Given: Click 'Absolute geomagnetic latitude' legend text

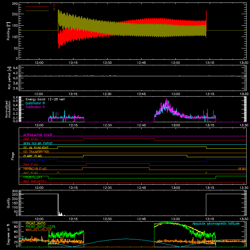Looking at the screenshot, I should coord(216,223).
